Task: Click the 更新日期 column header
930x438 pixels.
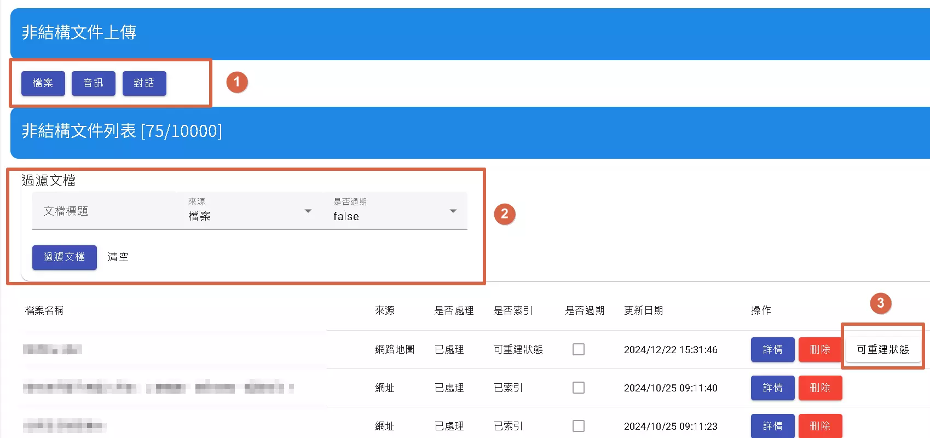Action: pyautogui.click(x=643, y=310)
